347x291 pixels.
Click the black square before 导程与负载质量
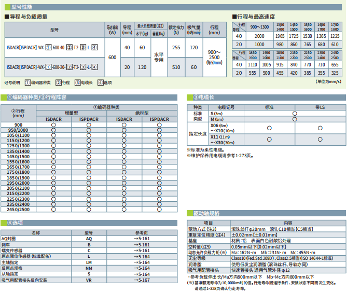(x=6, y=17)
